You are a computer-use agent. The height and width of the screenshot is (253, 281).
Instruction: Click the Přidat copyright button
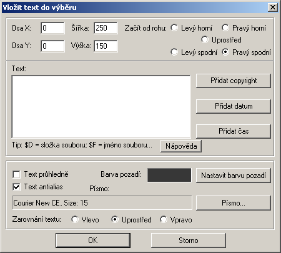tap(234, 81)
